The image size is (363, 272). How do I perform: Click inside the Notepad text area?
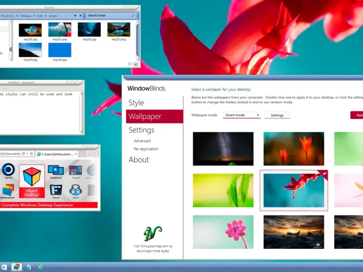click(39, 113)
